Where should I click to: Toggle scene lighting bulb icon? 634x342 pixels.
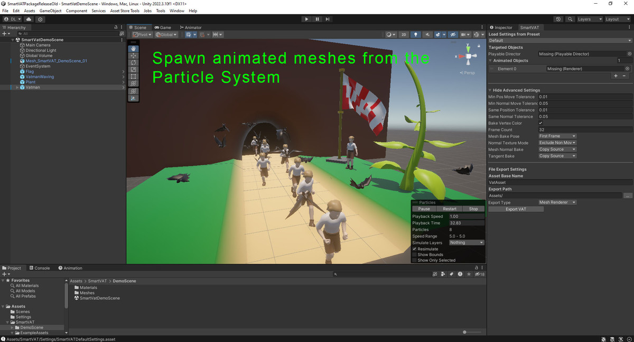tap(416, 35)
